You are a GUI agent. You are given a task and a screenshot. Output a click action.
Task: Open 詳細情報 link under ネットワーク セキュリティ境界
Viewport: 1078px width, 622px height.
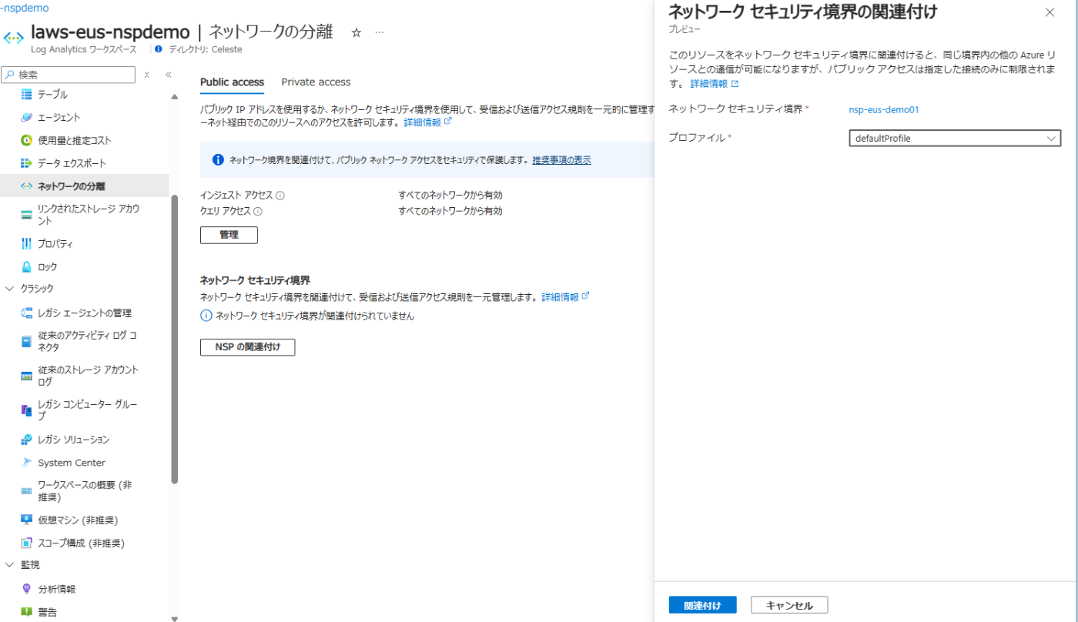click(565, 297)
